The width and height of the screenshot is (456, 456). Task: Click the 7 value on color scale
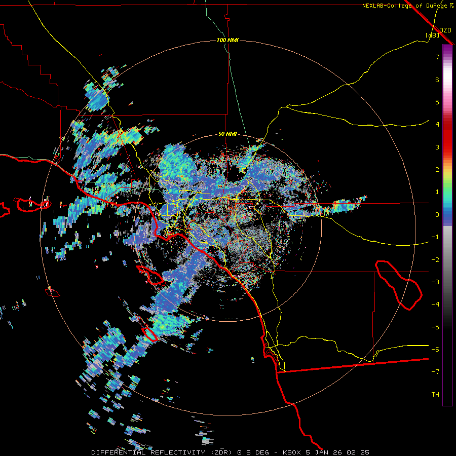[437, 57]
